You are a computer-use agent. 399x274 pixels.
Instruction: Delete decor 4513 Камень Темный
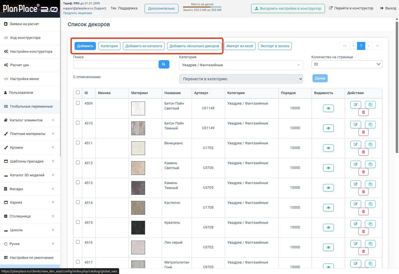click(363, 192)
